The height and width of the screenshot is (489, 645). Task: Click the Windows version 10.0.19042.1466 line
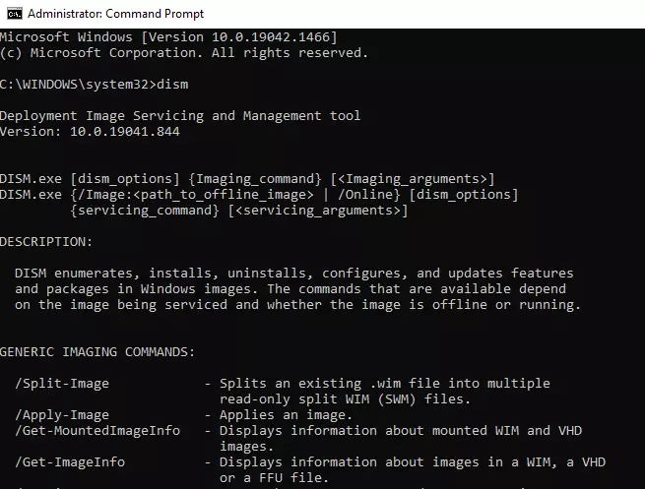(168, 37)
